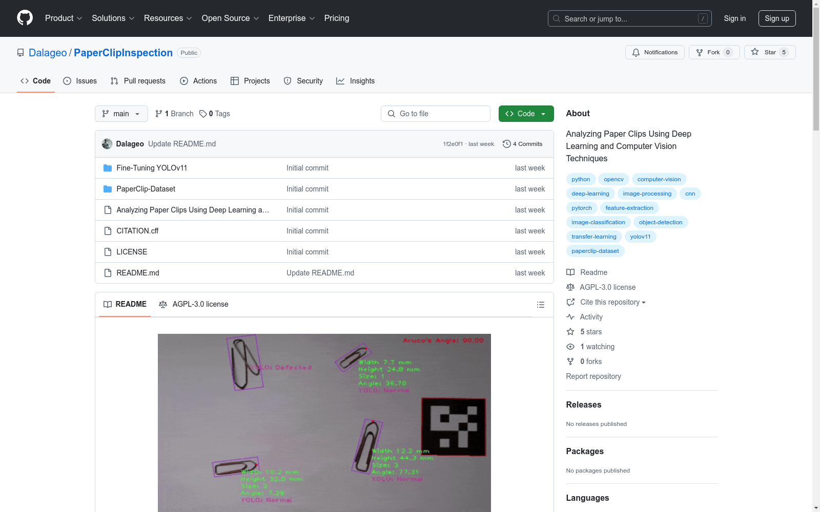Image resolution: width=820 pixels, height=512 pixels.
Task: Expand the Enterprise menu
Action: tap(292, 18)
